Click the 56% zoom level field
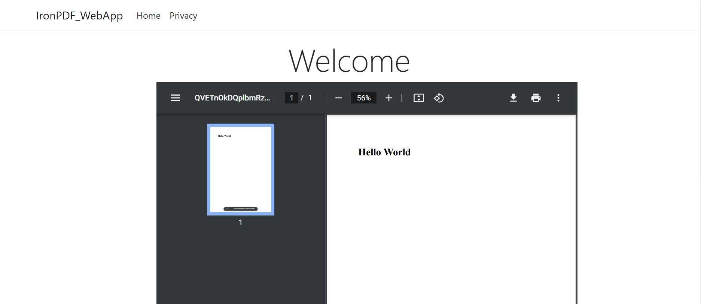 coord(364,98)
